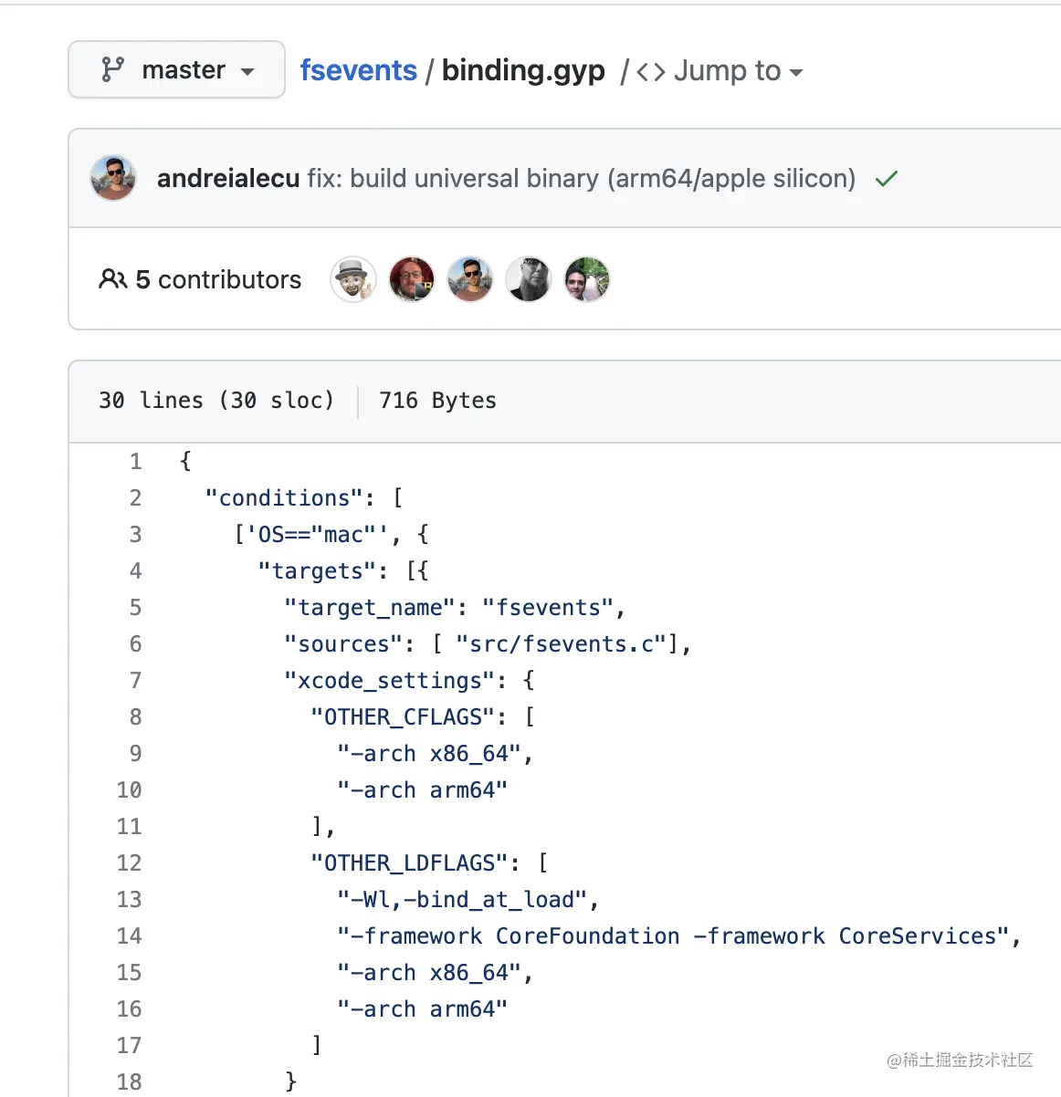Image resolution: width=1061 pixels, height=1097 pixels.
Task: Click the 'OS=="mac"' condition text
Action: point(318,535)
